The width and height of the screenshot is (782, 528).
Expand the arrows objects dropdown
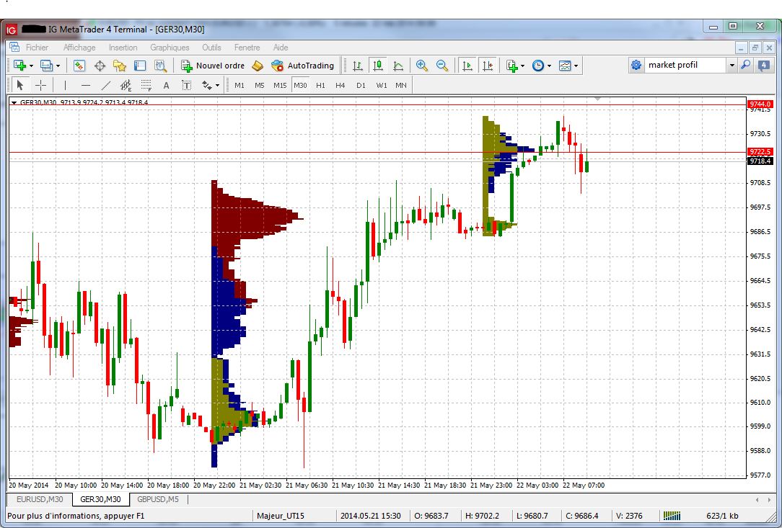point(217,85)
